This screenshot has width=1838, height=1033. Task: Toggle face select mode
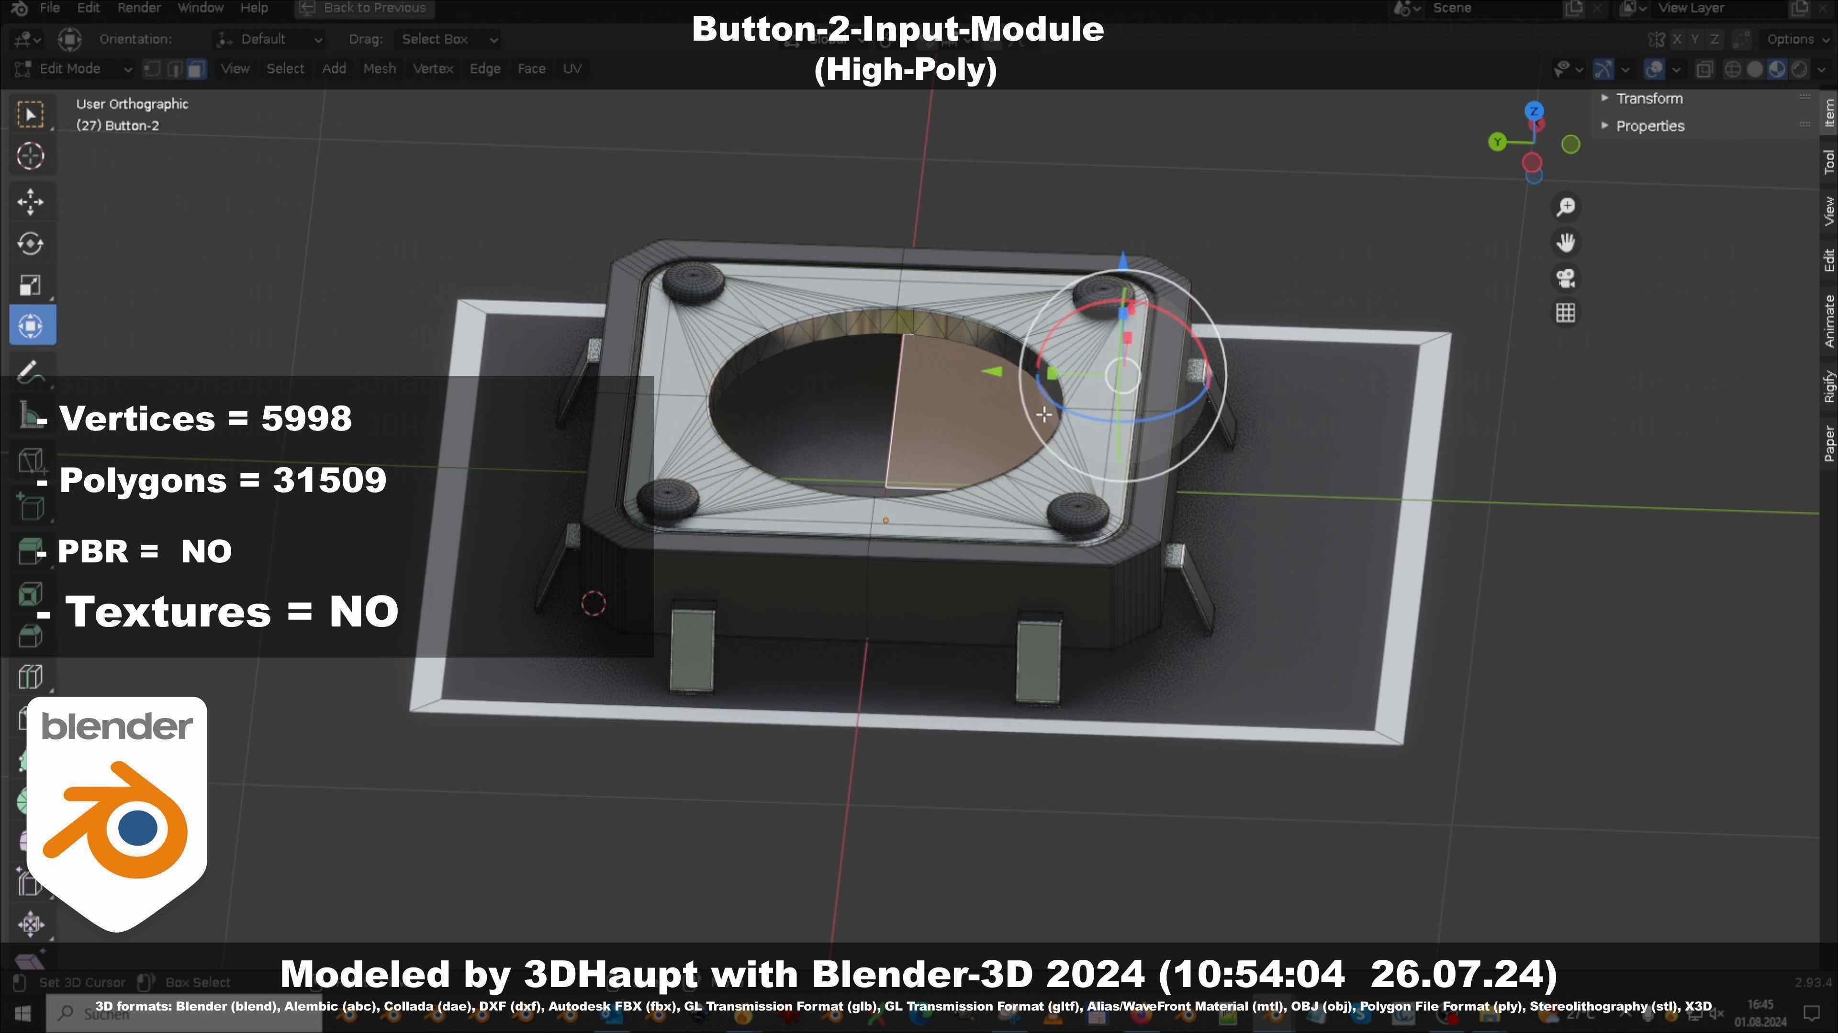tap(196, 68)
